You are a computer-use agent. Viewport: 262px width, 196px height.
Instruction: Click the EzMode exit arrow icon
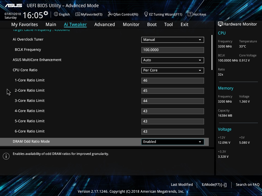224,185
